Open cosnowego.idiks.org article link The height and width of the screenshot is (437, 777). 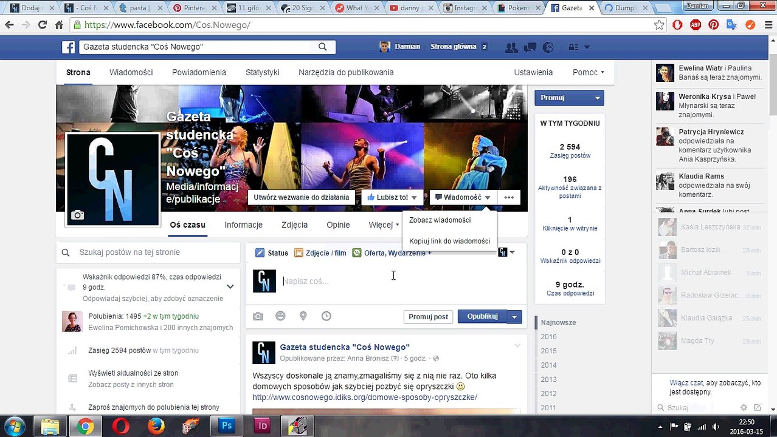[365, 398]
